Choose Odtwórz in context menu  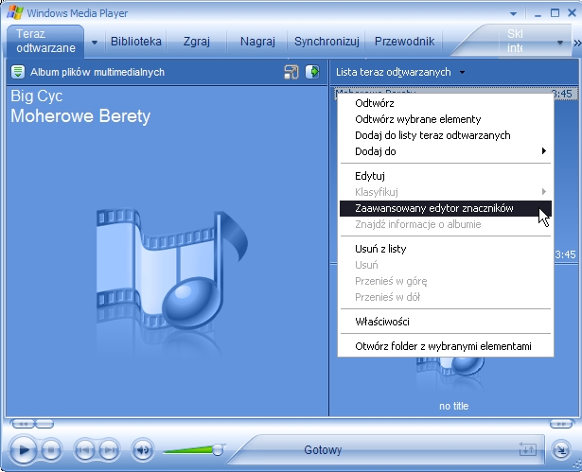[446, 103]
